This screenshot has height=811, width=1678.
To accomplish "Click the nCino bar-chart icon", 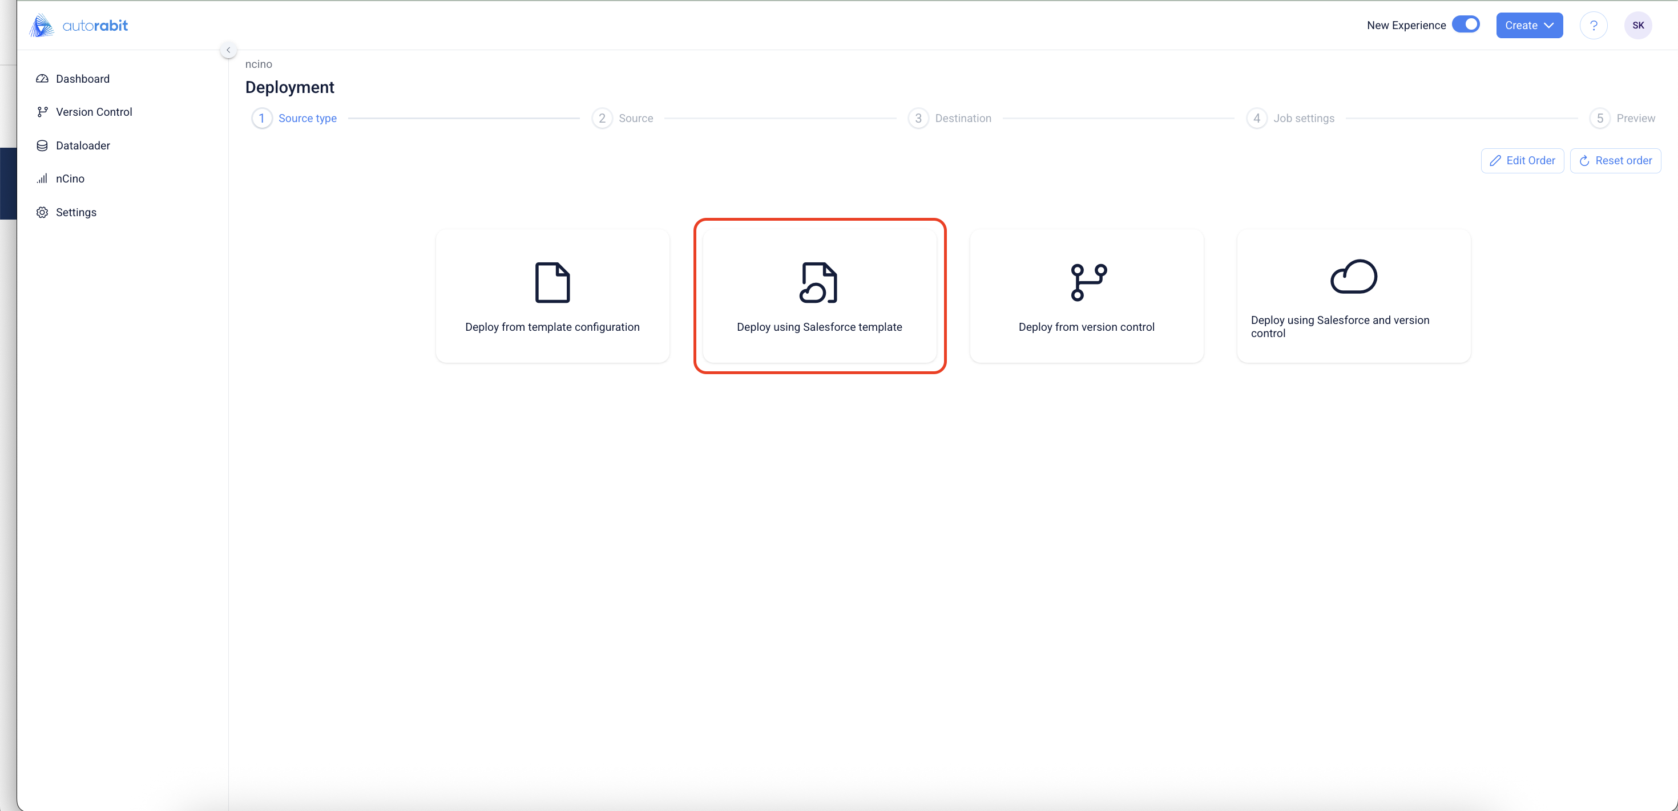I will [42, 179].
